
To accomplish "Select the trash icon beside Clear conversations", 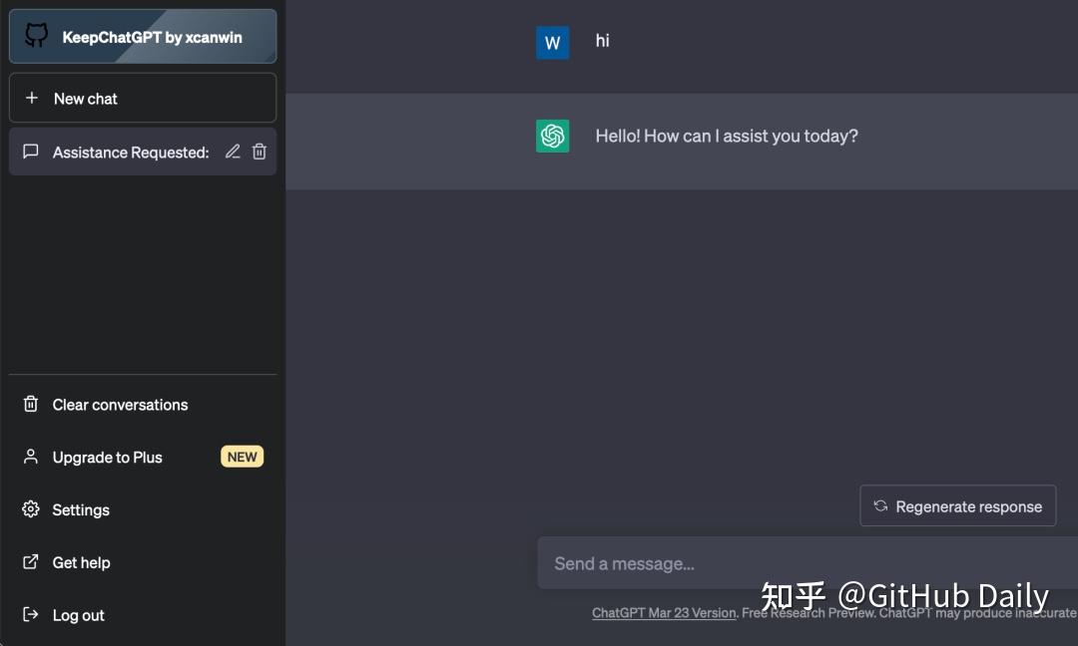I will (x=30, y=405).
